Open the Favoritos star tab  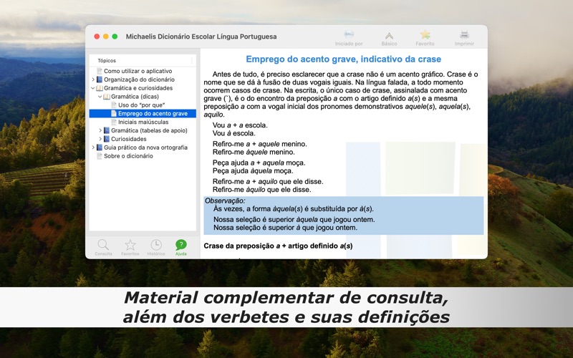(130, 247)
